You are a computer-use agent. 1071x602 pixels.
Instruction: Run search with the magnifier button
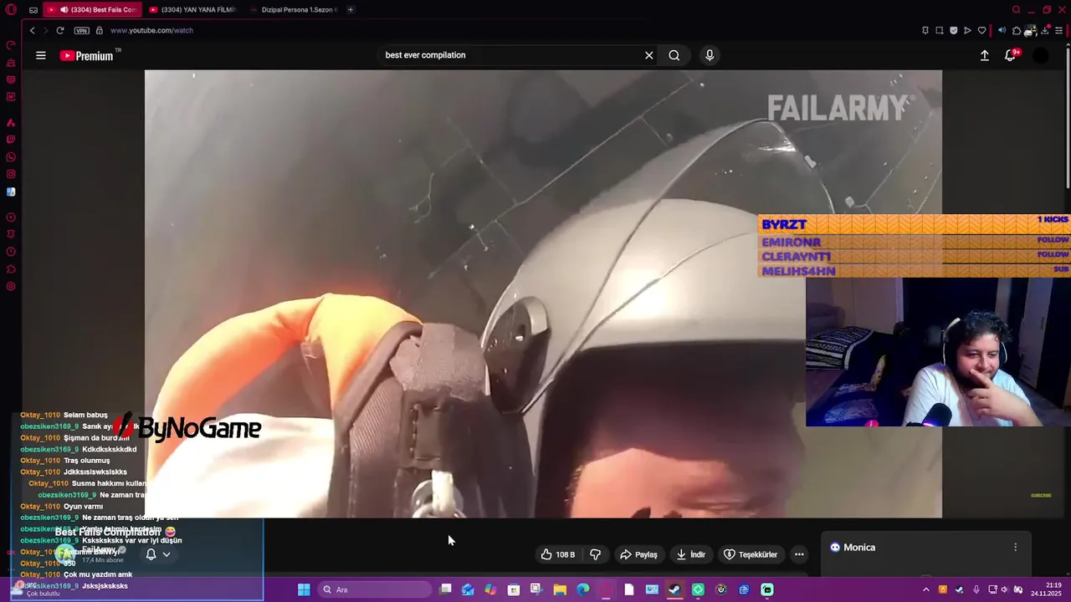coord(674,55)
